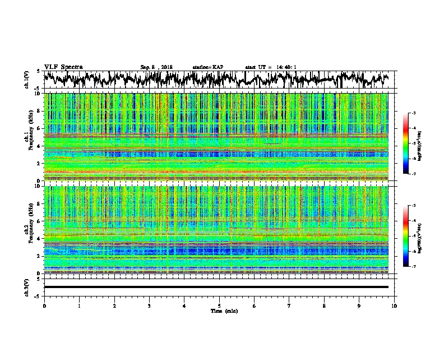
Task: Click the 8 kHz tick on the ch.2 frequency axis
Action: (40, 204)
